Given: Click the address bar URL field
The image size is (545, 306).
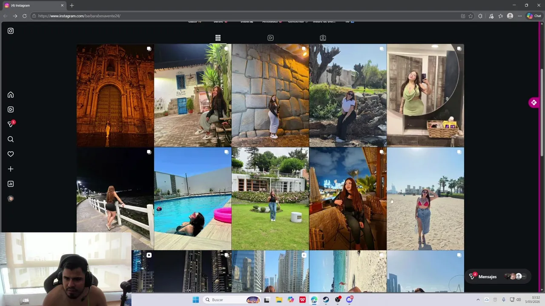Looking at the screenshot, I should tap(245, 16).
